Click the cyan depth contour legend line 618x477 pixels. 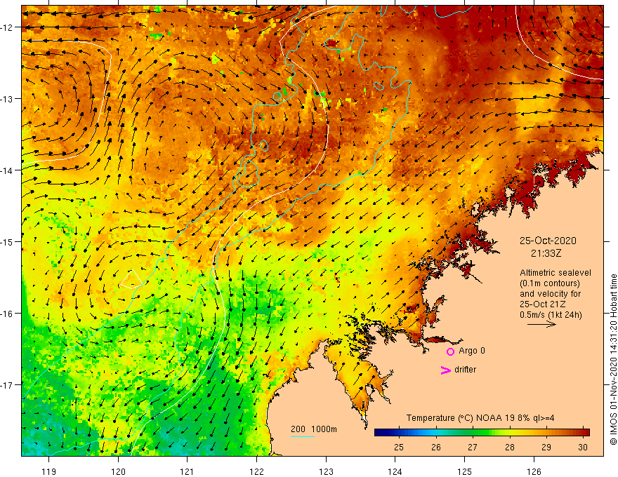coord(302,436)
